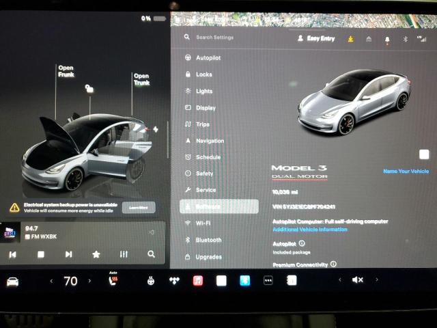The width and height of the screenshot is (437, 328).
Task: Tap the radio station album art thumbnail
Action: pyautogui.click(x=10, y=232)
